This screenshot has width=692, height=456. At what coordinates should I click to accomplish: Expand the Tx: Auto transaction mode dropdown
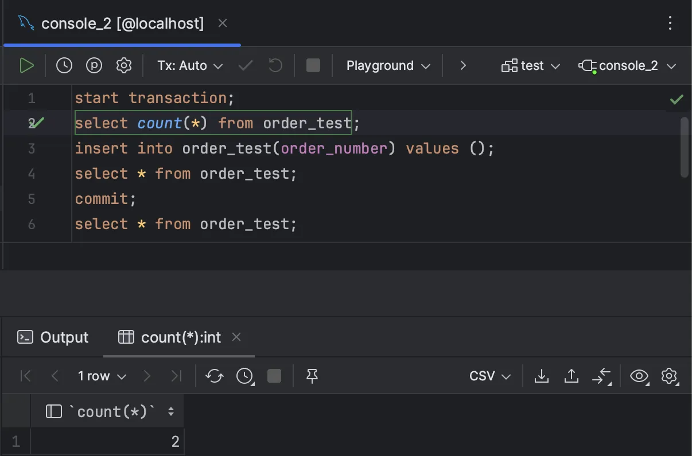click(x=190, y=66)
